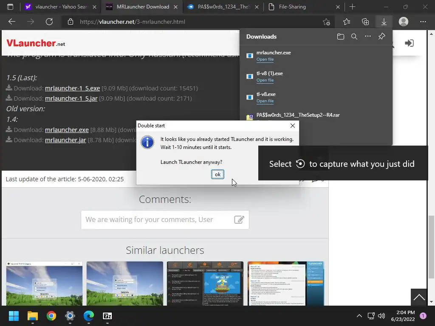The height and width of the screenshot is (326, 435).
Task: Open the tab actions menu icon
Action: point(10,7)
